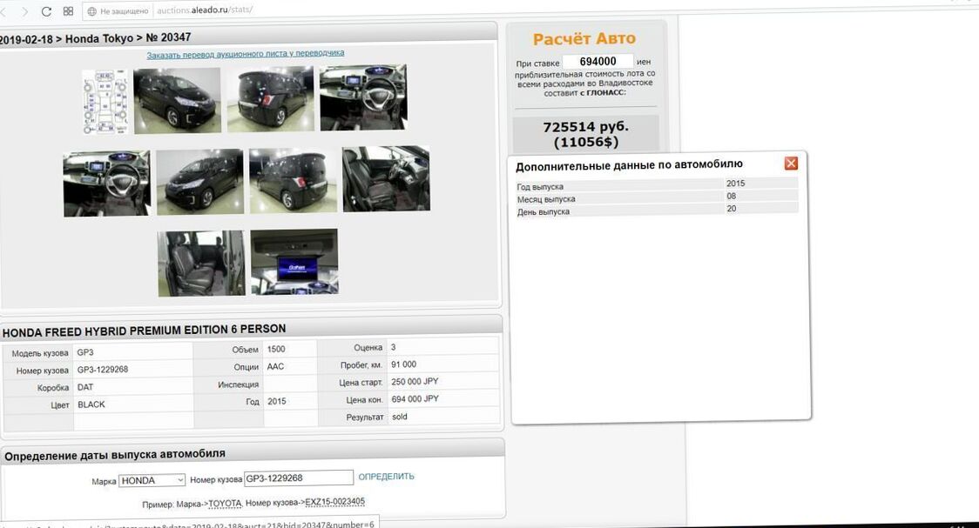The image size is (979, 528).
Task: Click the Расчёт Авто heading
Action: click(x=584, y=38)
